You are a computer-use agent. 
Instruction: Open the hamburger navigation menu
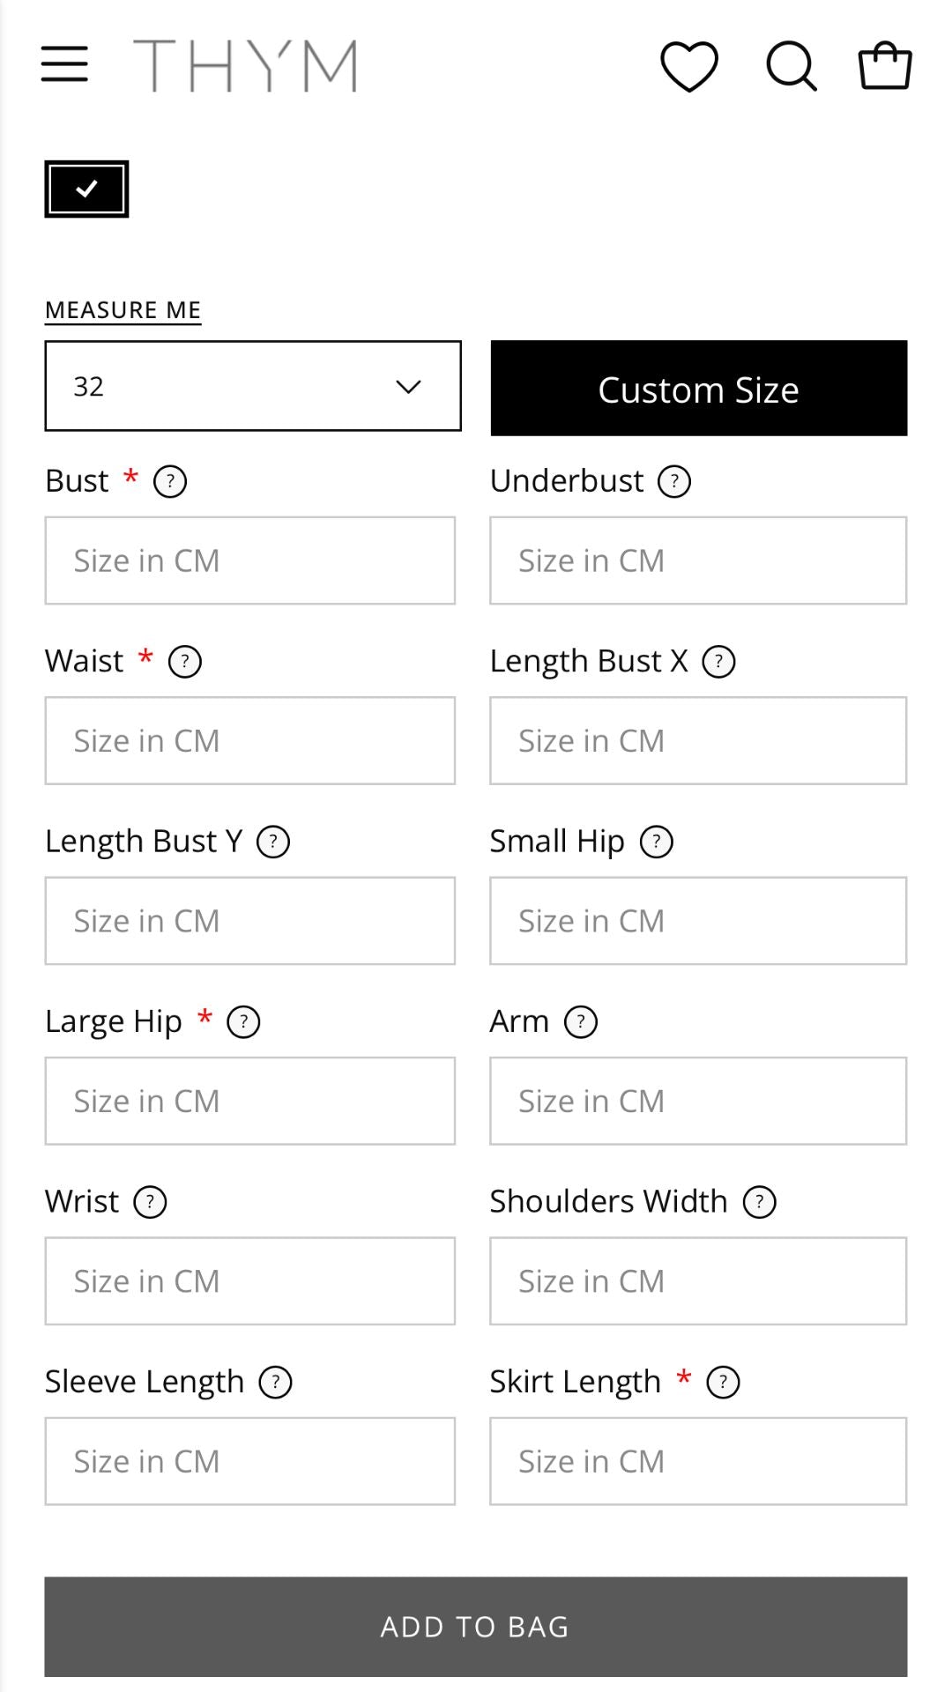point(63,64)
